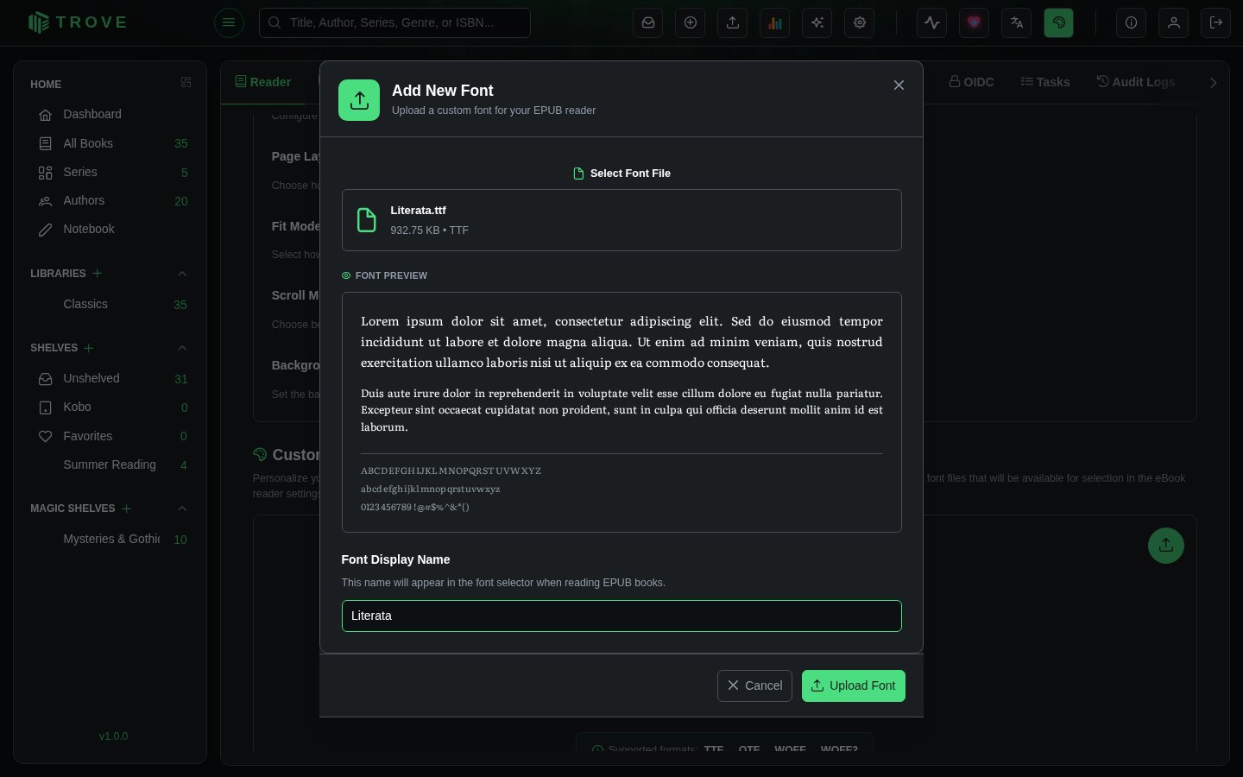This screenshot has width=1243, height=777.
Task: Click the Literata.ttf file icon
Action: click(367, 220)
